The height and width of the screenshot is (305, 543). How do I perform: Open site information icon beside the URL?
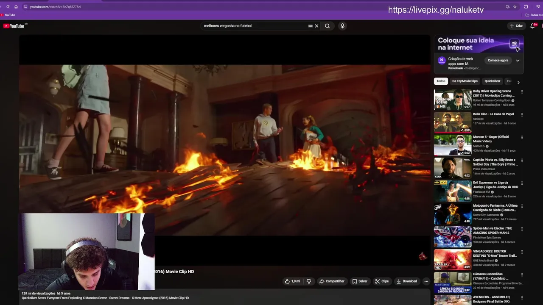(25, 7)
